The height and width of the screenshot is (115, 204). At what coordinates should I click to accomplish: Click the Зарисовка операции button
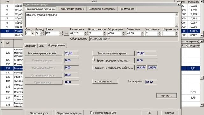pyautogui.click(x=69, y=113)
